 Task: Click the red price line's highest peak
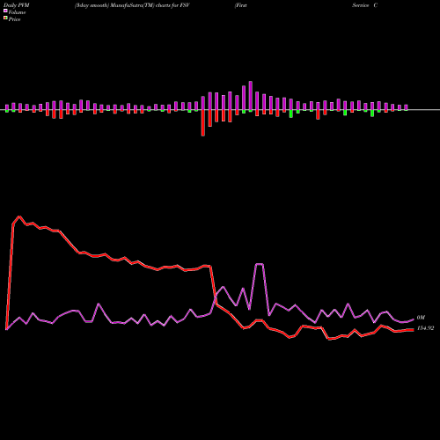pos(19,216)
